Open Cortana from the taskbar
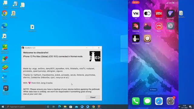Screen dimensions: 194x109 pos(48,107)
